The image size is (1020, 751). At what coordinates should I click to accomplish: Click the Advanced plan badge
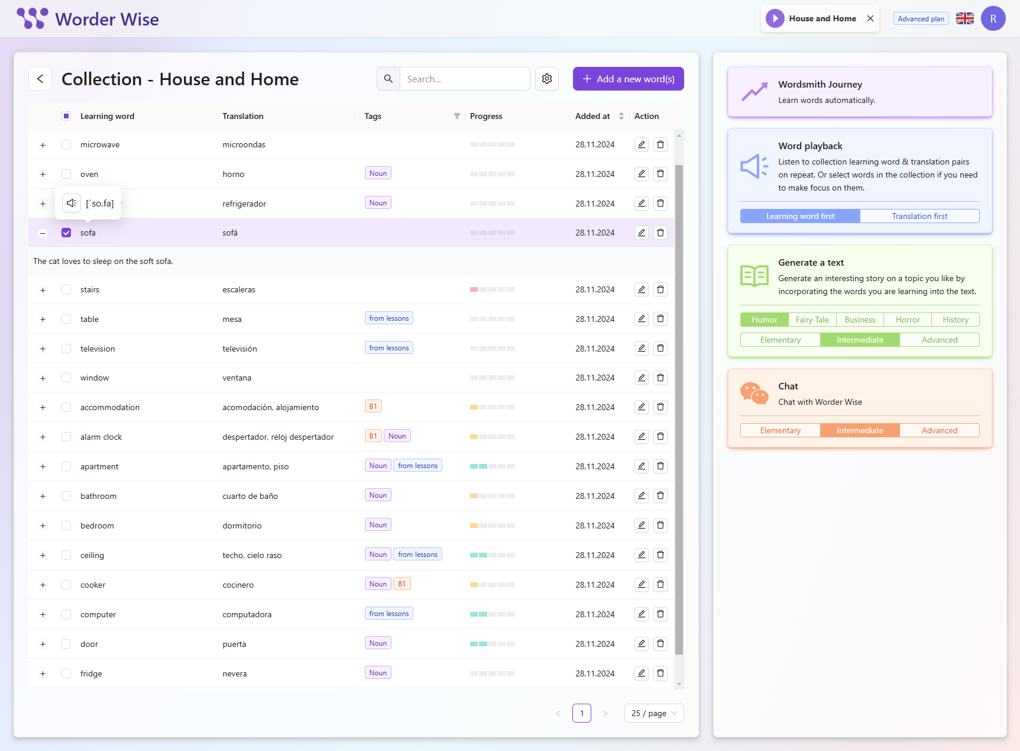click(x=921, y=18)
